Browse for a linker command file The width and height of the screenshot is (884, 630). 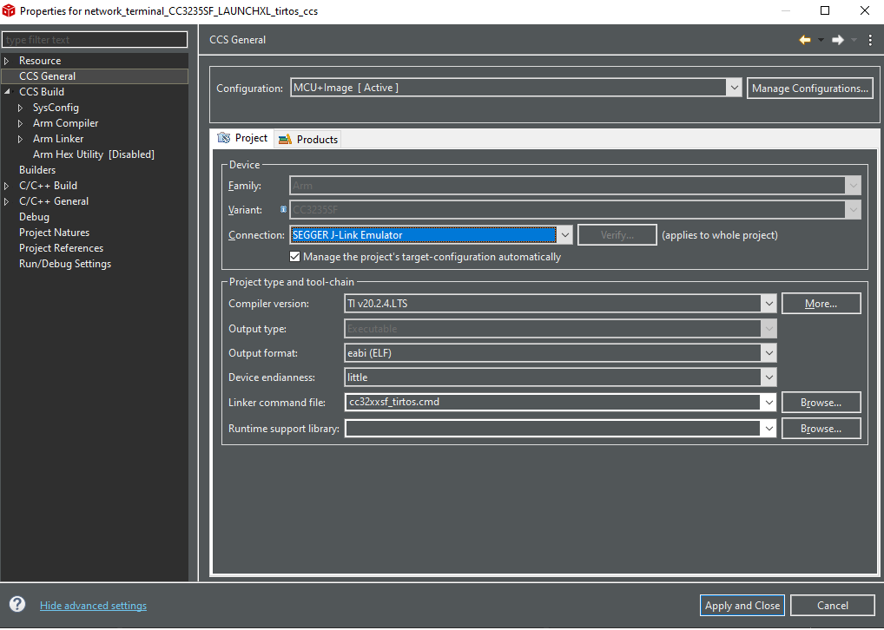pyautogui.click(x=821, y=403)
